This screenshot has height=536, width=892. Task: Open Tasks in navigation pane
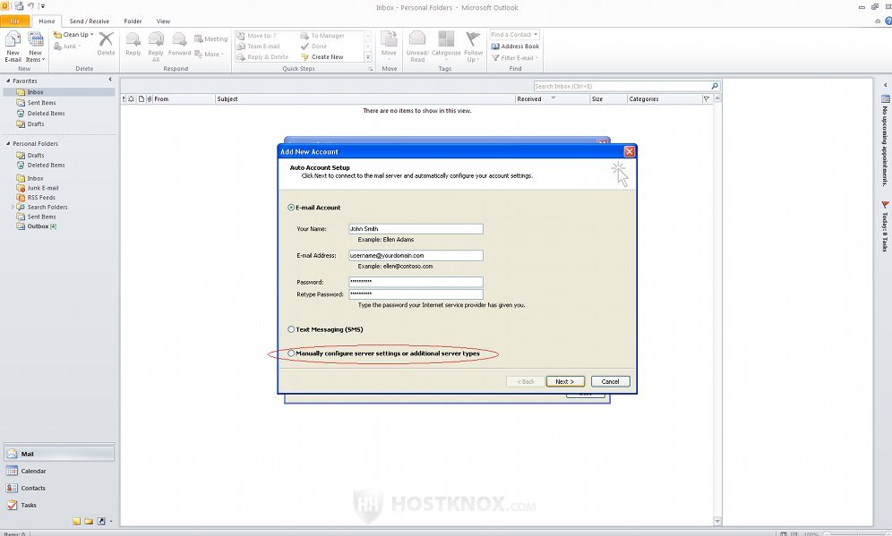(59, 505)
